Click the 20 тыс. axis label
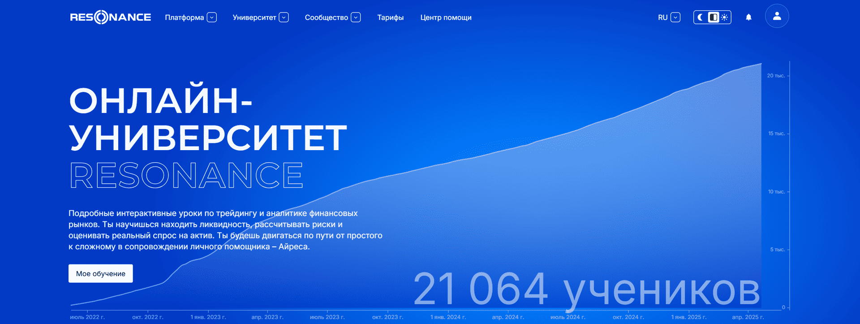This screenshot has width=860, height=324. [776, 76]
